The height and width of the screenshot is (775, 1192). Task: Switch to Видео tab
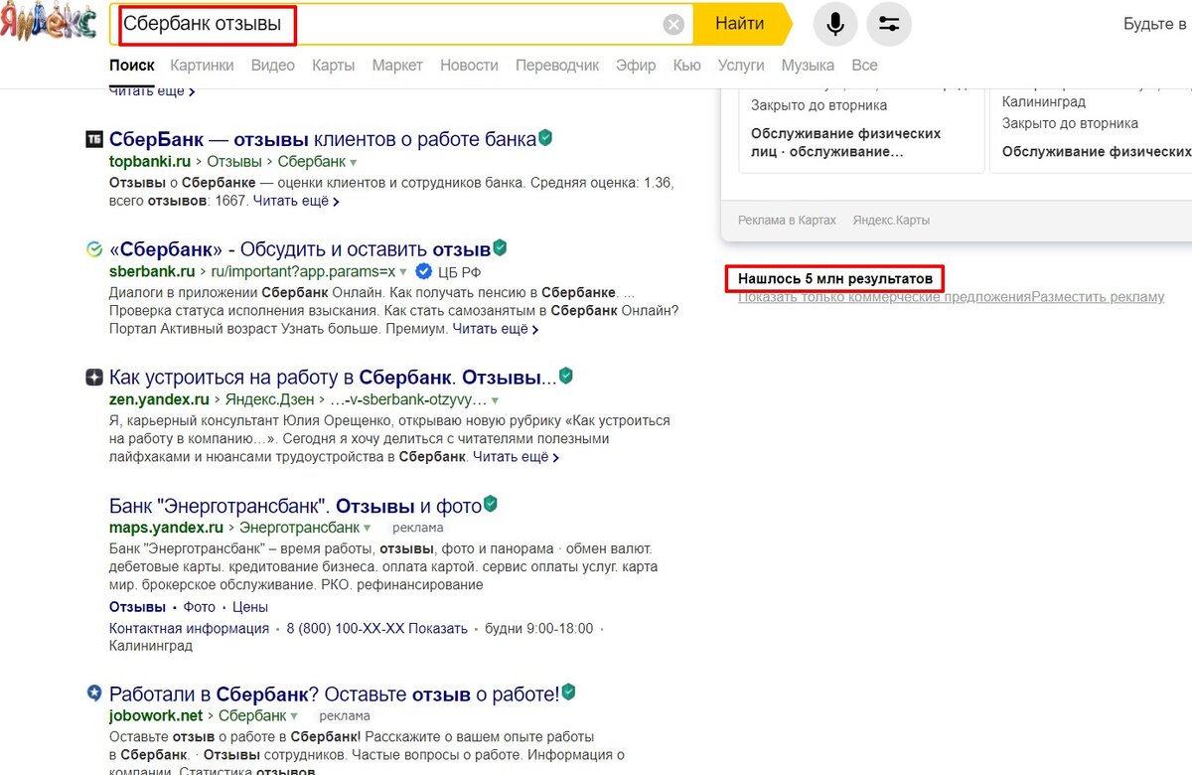coord(273,65)
